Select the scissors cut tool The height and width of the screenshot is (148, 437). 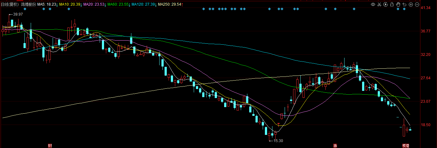[379, 4]
